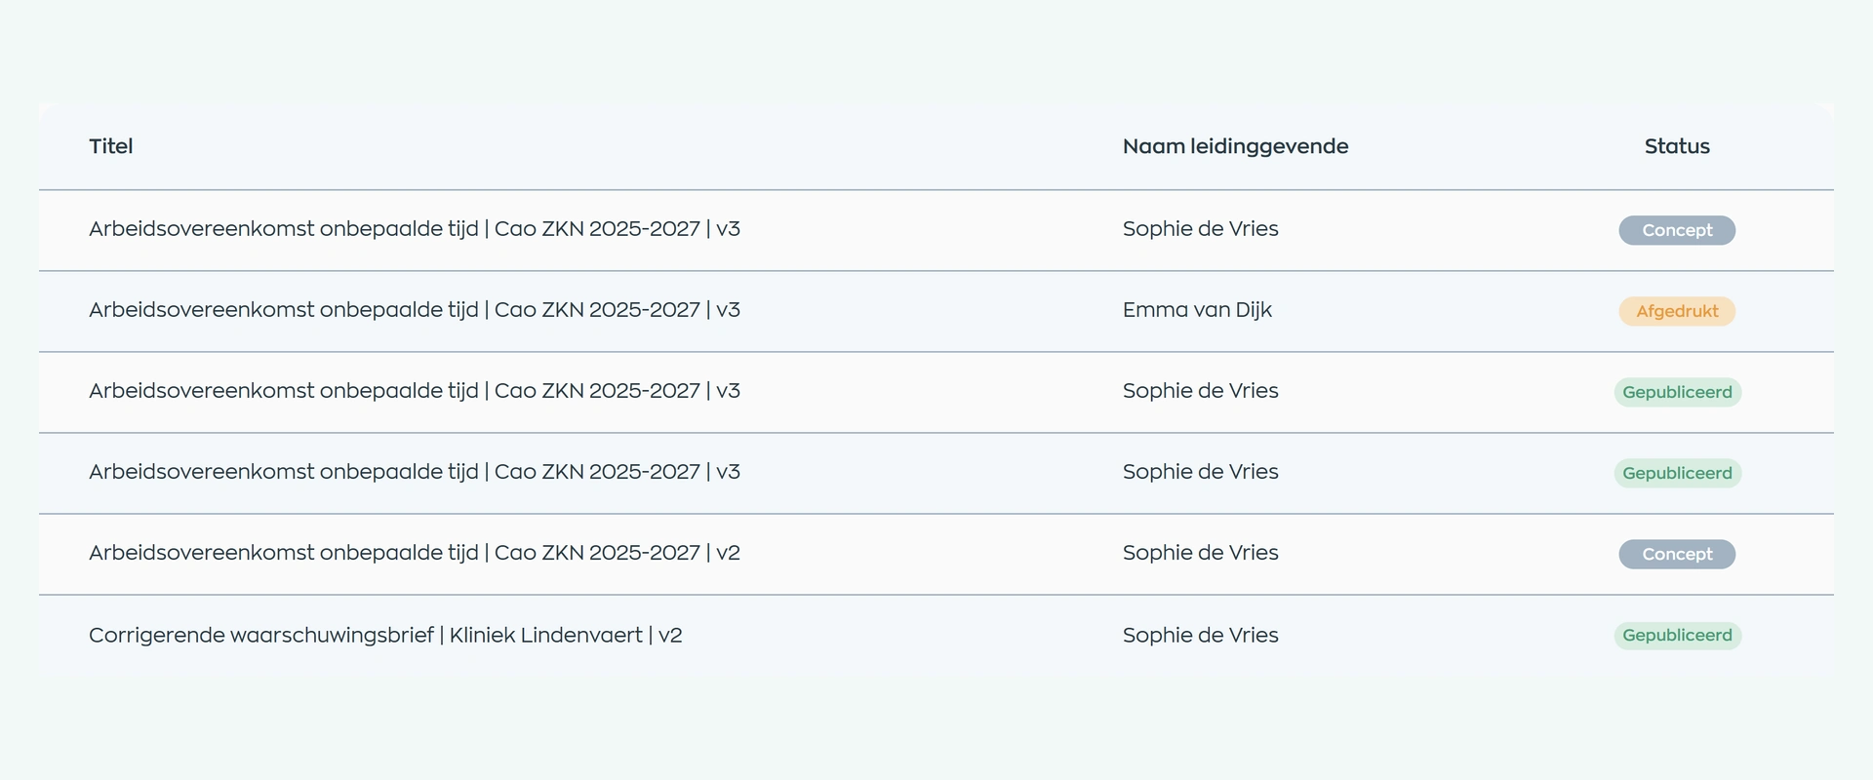Select the "Gepubliceerd" badge in the Corrigerende waarschuwingsbrief row

coord(1677,636)
